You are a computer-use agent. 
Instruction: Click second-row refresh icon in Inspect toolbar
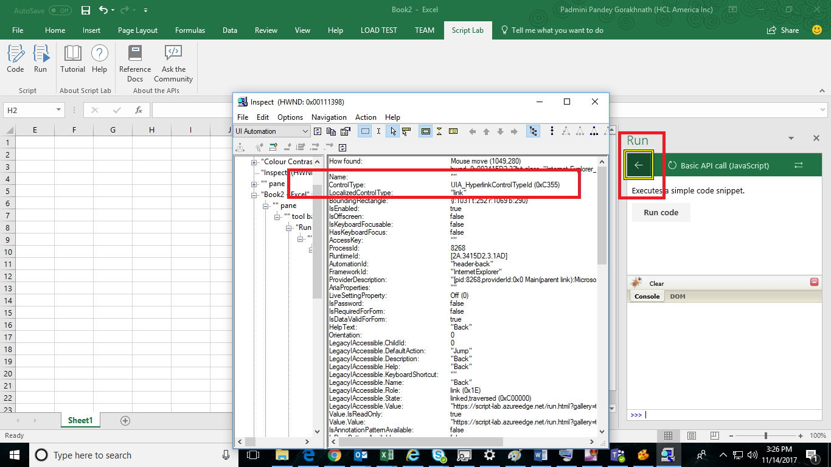pyautogui.click(x=342, y=147)
